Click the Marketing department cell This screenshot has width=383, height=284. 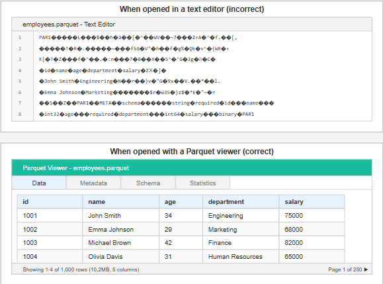241,229
